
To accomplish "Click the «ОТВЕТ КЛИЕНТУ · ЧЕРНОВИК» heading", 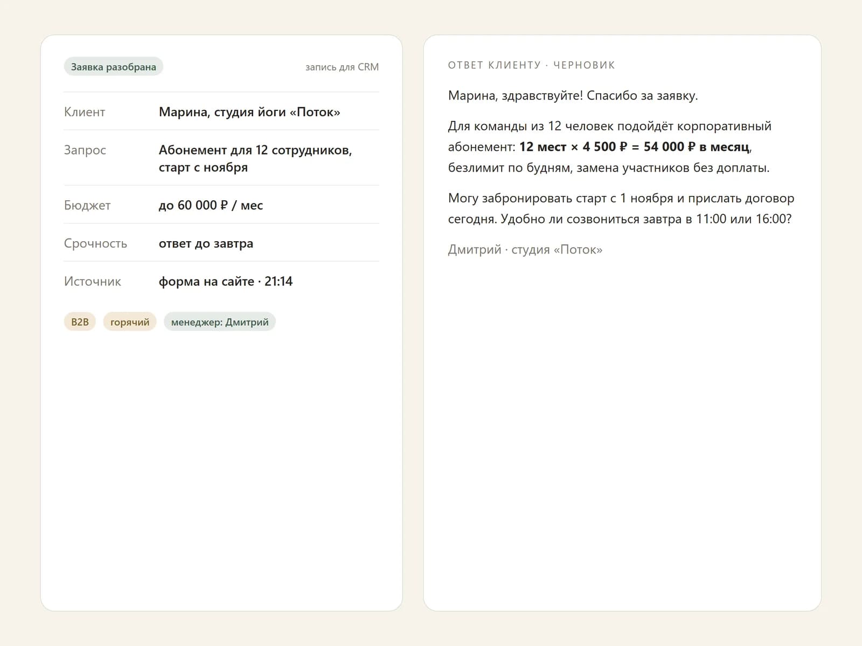I will tap(531, 65).
